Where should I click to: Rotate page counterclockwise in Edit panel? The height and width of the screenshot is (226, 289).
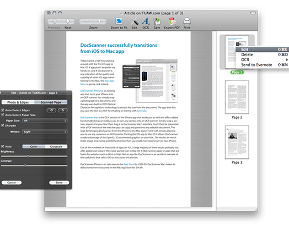[x=51, y=110]
